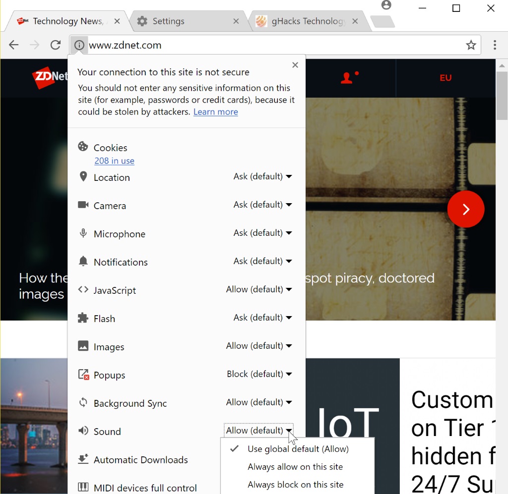508x494 pixels.
Task: Click the 'Sound' permission label
Action: click(107, 432)
